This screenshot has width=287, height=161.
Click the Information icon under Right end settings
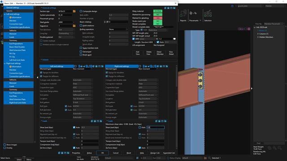coord(10,67)
